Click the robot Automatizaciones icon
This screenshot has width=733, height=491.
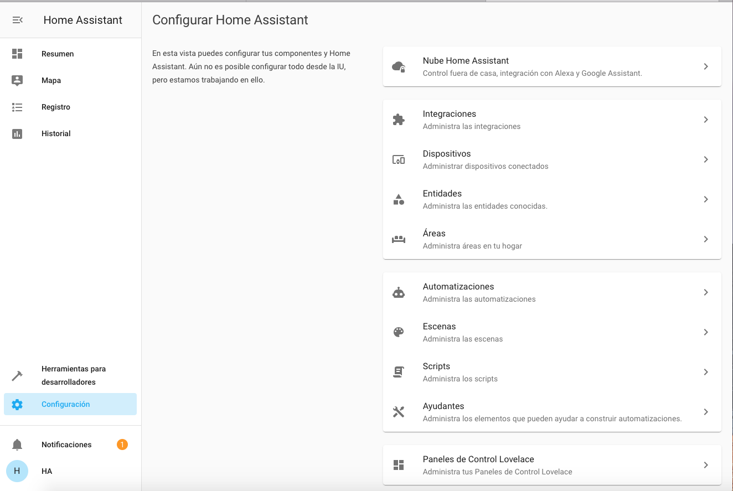click(x=399, y=292)
